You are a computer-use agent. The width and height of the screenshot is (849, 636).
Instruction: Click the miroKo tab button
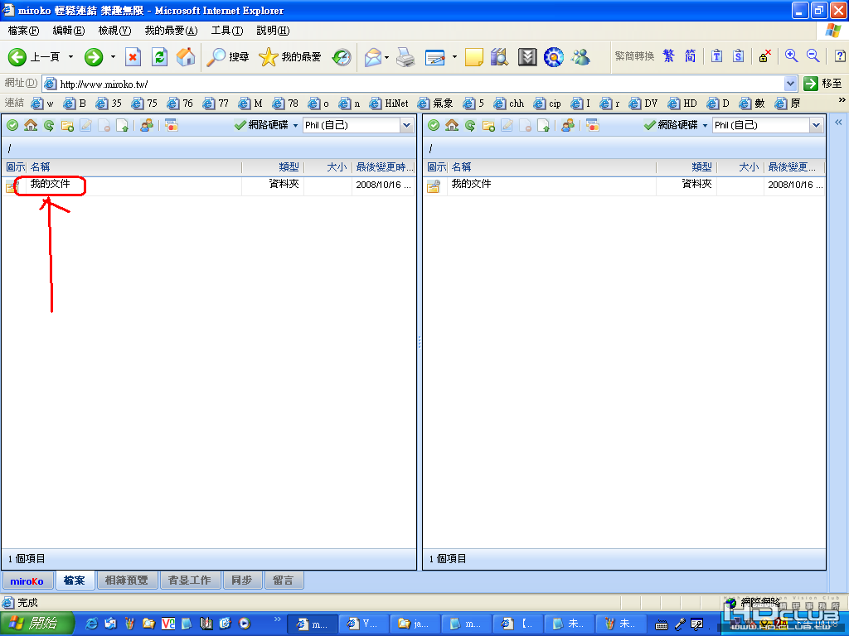pyautogui.click(x=27, y=581)
